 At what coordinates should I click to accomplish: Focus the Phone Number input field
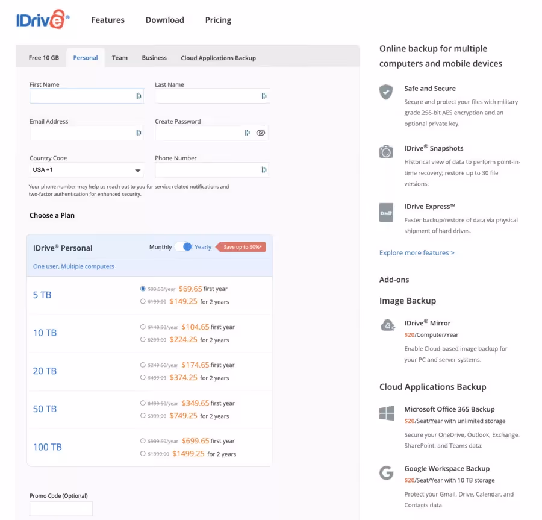click(x=212, y=170)
